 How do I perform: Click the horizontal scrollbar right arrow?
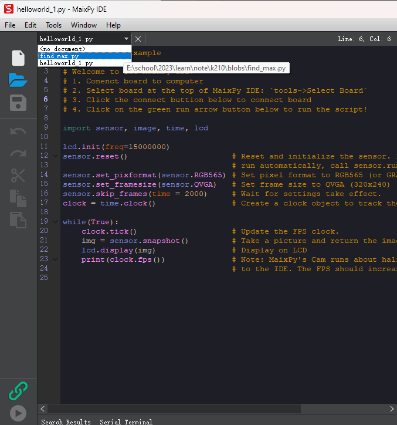click(x=392, y=409)
